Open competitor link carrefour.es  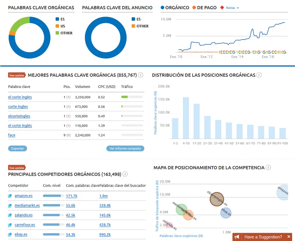[x=25, y=225]
